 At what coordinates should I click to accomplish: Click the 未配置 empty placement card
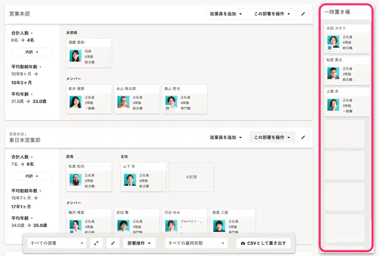tap(191, 177)
